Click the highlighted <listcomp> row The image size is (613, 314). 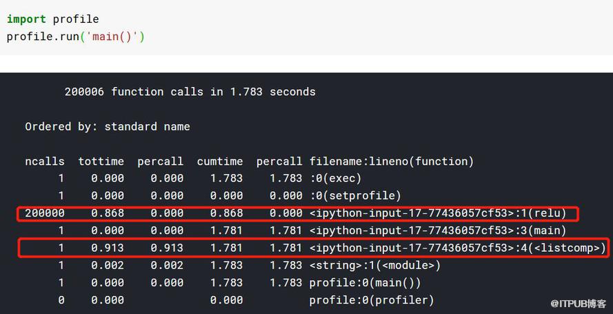pos(314,248)
